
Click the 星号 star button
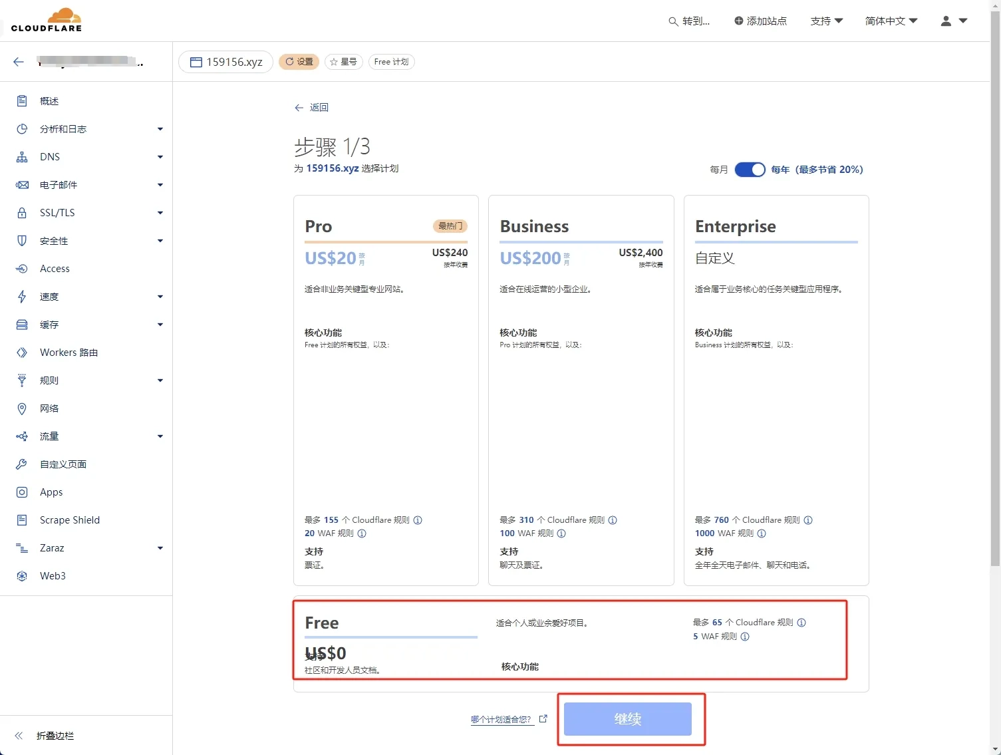point(344,62)
